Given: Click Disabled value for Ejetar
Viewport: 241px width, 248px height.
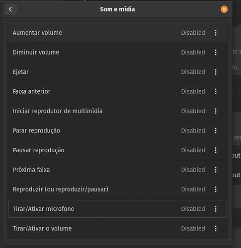Looking at the screenshot, I should tap(193, 72).
